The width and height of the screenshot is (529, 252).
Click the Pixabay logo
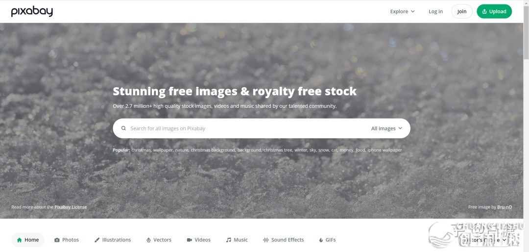point(32,11)
